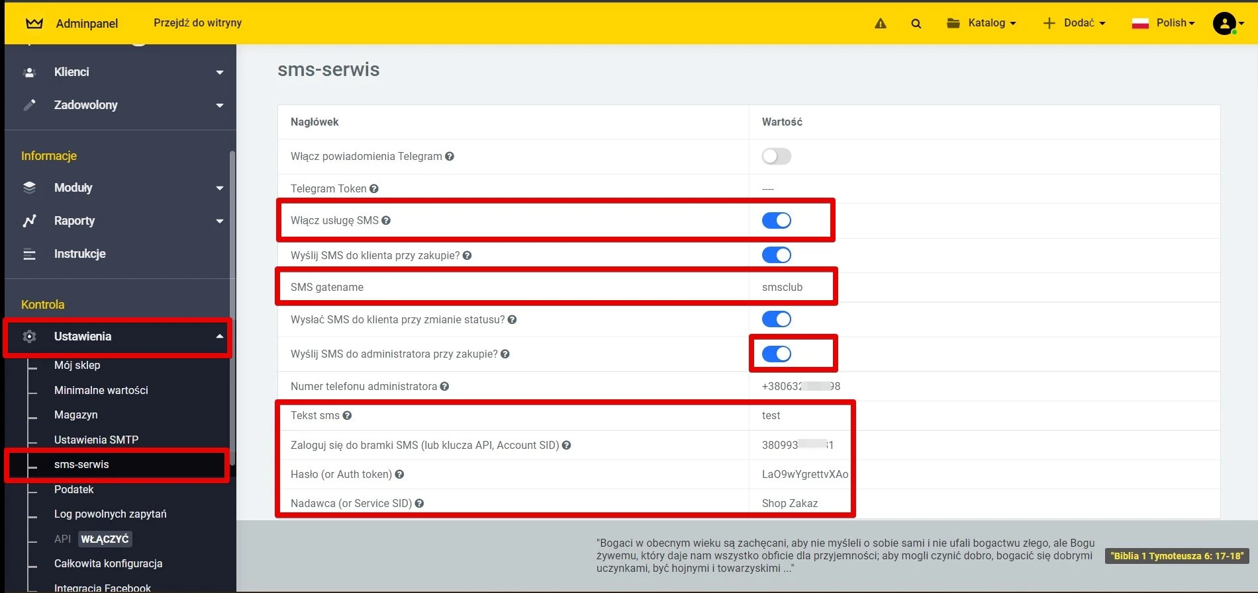1258x593 pixels.
Task: Click help icon next to Telegram Token
Action: tap(374, 188)
